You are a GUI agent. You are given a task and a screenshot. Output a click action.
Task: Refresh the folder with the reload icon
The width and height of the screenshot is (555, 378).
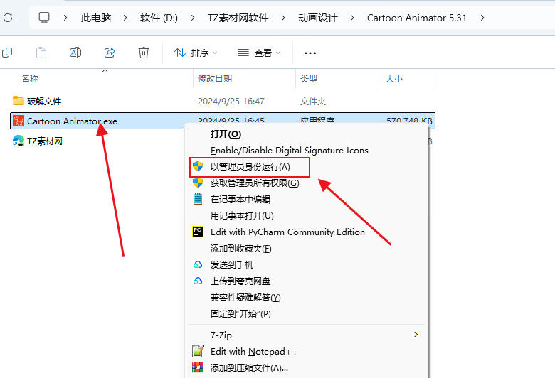coord(8,18)
